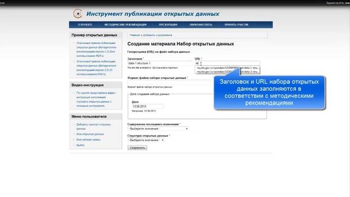The height and width of the screenshot is (197, 350).
Task: Click the 'Пример открытых данных' block title
Action: 94,35
